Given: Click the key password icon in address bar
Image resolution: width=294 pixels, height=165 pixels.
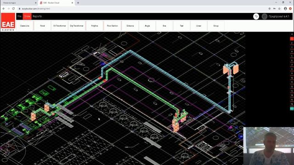Looking at the screenshot, I should [274, 9].
